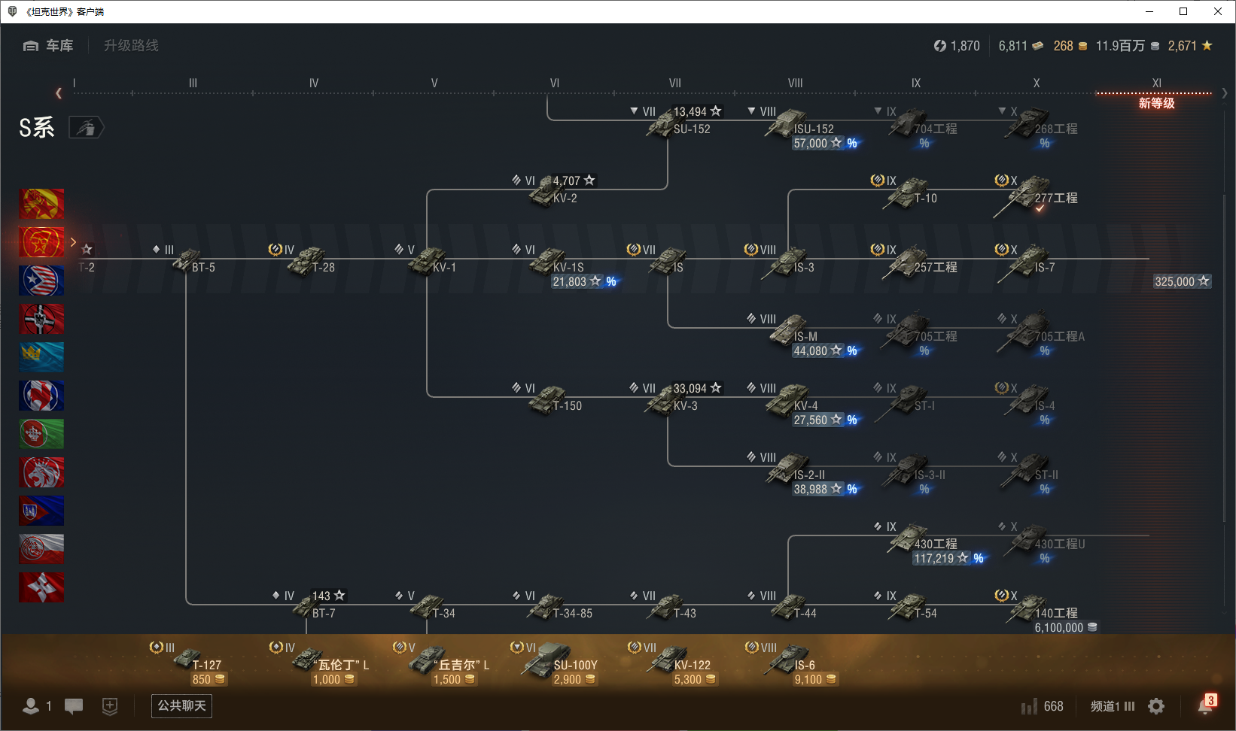This screenshot has height=731, width=1236.
Task: Click the 新等级 tier XI label
Action: tap(1157, 103)
